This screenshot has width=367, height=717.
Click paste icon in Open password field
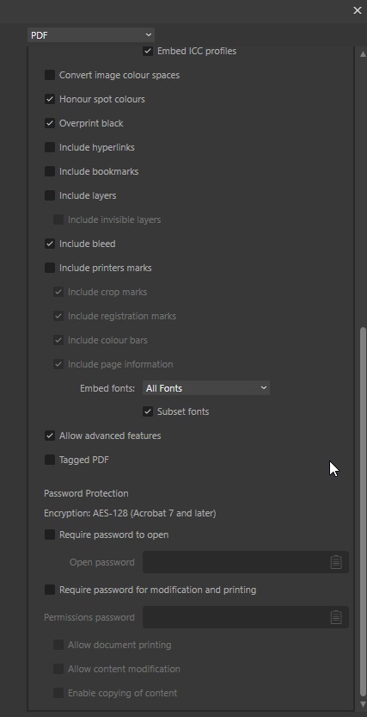click(336, 562)
